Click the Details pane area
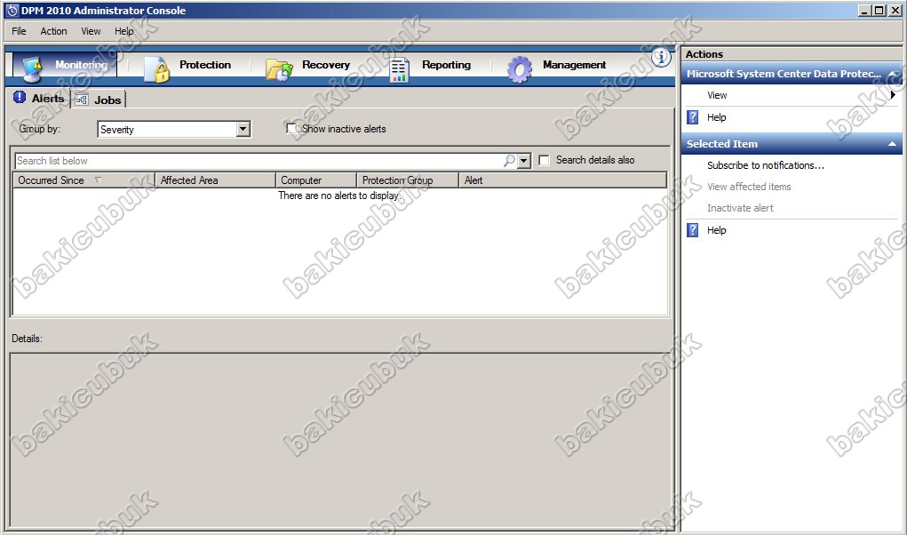Screen dimensions: 907x535 (x=341, y=440)
